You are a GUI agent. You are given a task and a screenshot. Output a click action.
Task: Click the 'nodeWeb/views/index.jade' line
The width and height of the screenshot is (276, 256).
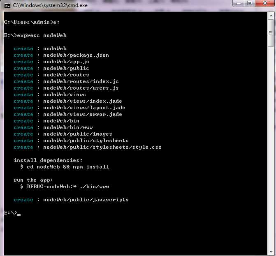tap(68, 101)
